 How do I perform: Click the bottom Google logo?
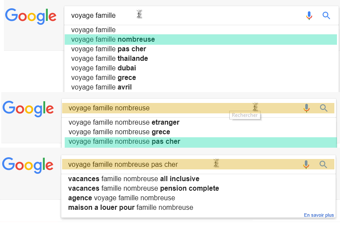(x=28, y=165)
